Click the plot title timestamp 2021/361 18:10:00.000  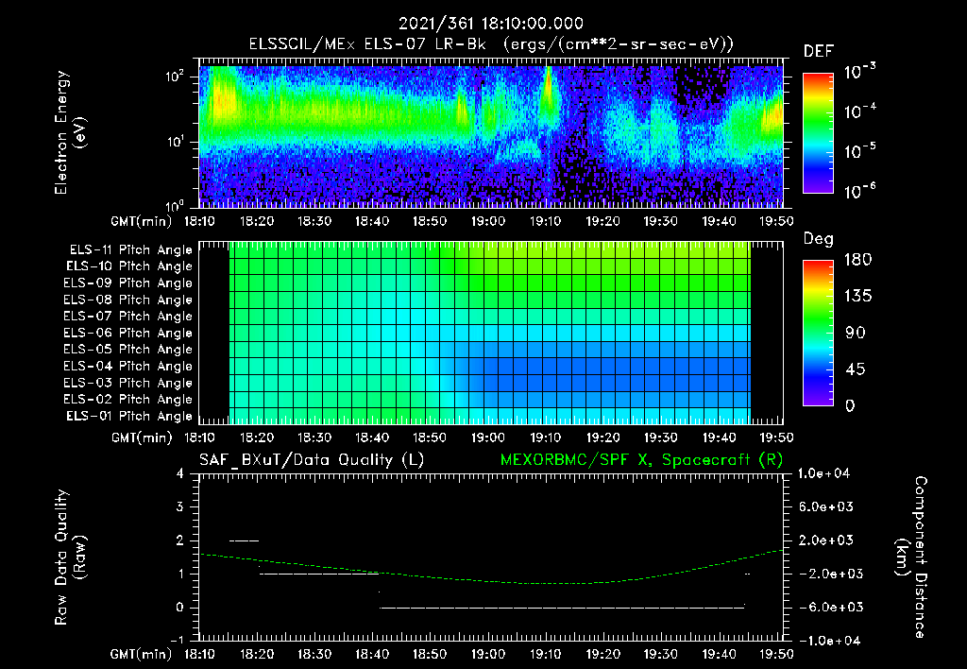click(x=490, y=24)
